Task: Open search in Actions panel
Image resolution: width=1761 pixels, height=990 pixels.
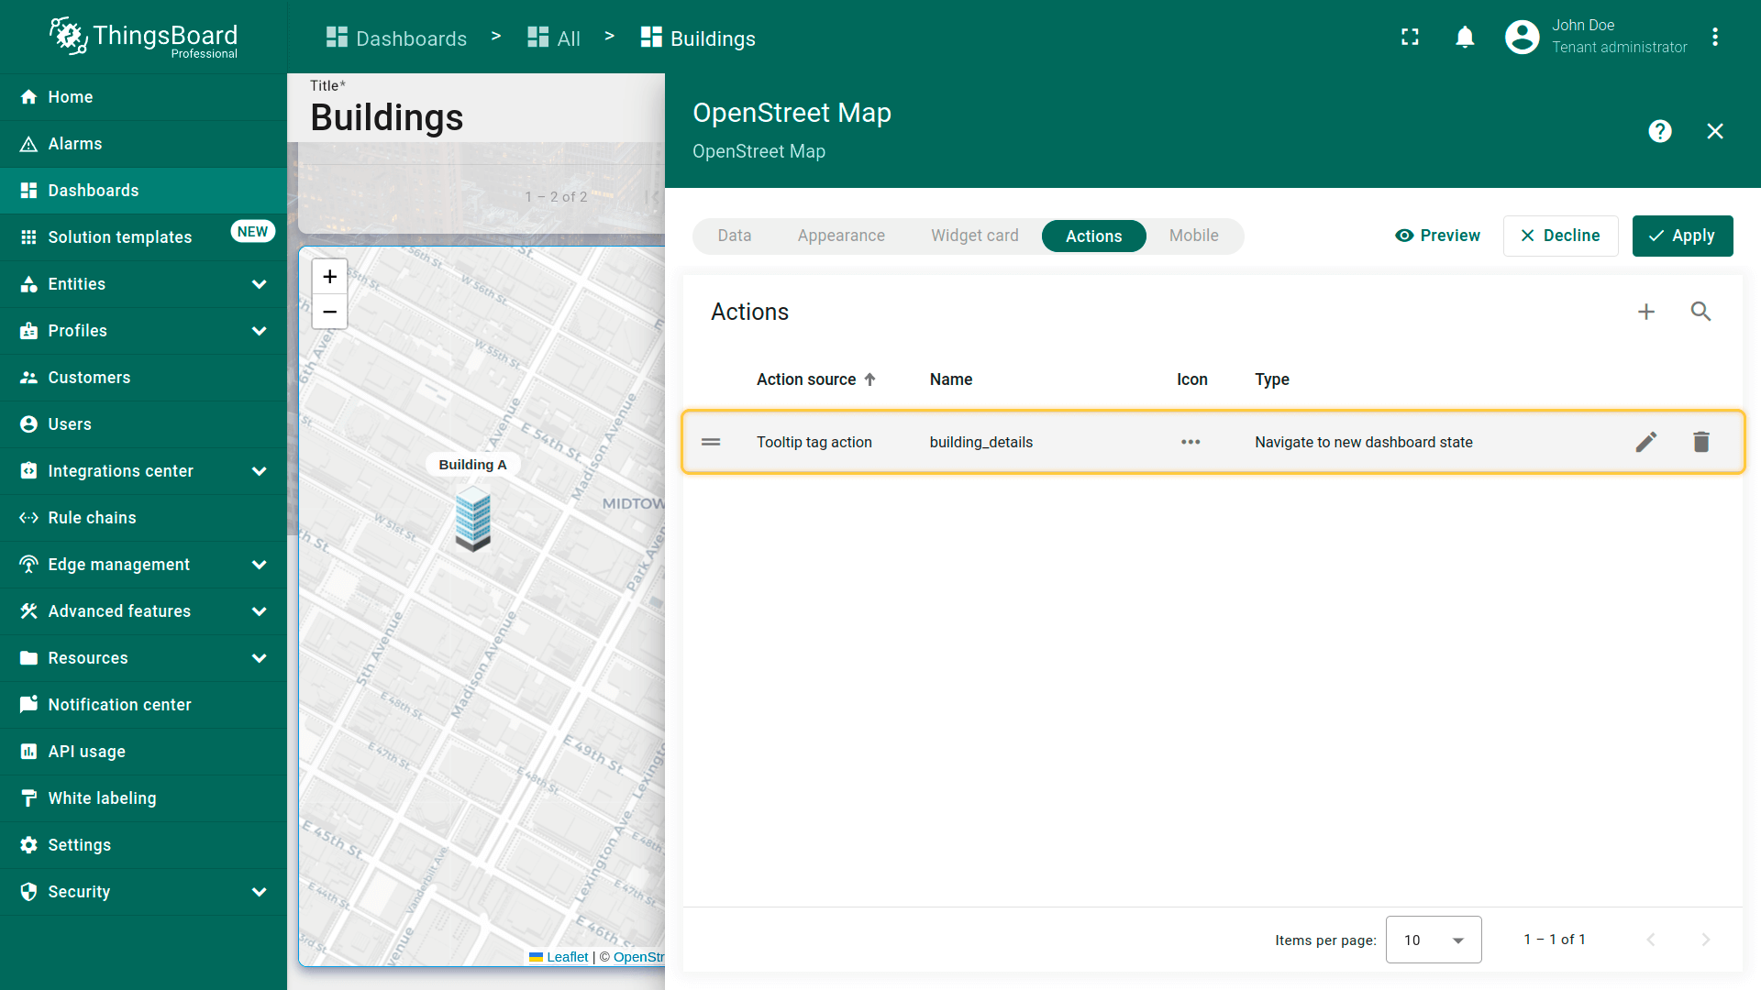Action: (1700, 312)
